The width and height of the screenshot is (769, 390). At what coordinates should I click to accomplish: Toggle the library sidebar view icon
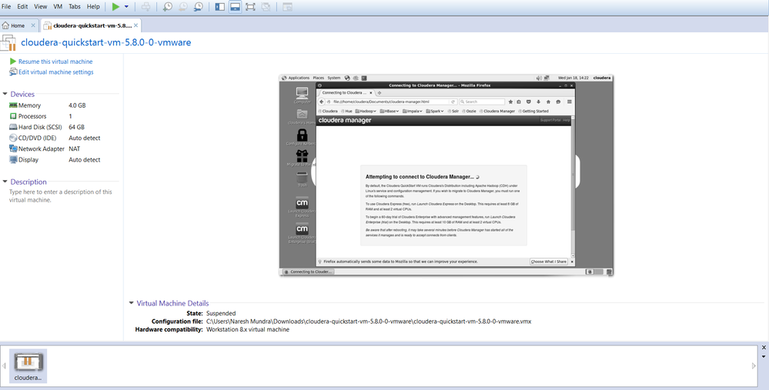pos(220,7)
